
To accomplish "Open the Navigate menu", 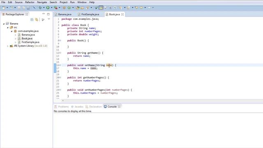I will [x=42, y=2].
